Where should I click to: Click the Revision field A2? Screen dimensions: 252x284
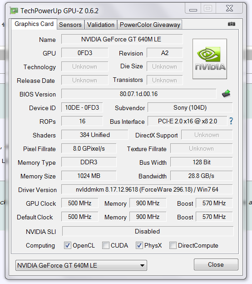click(165, 53)
